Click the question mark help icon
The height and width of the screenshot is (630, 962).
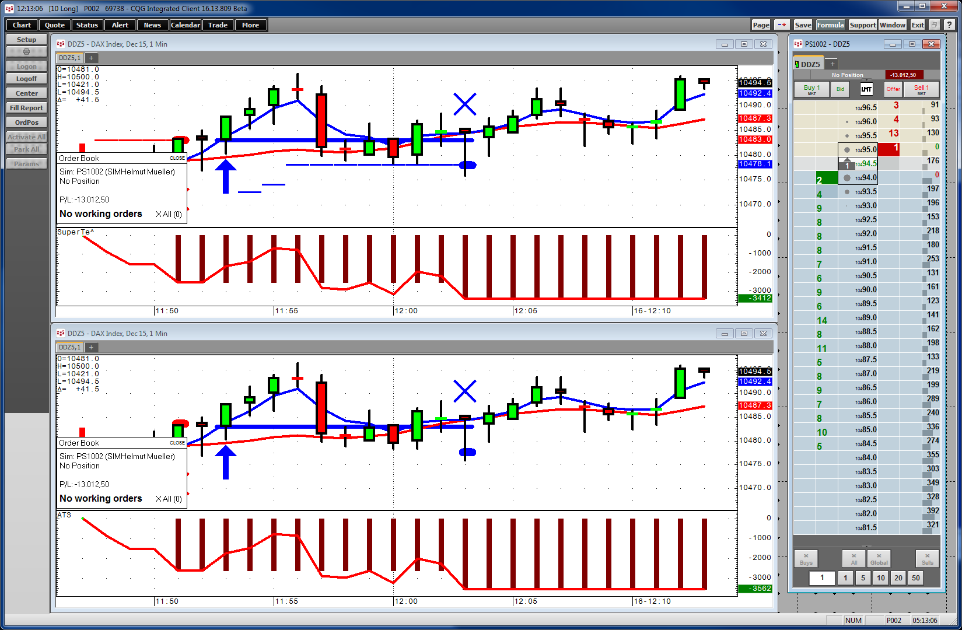(x=950, y=25)
